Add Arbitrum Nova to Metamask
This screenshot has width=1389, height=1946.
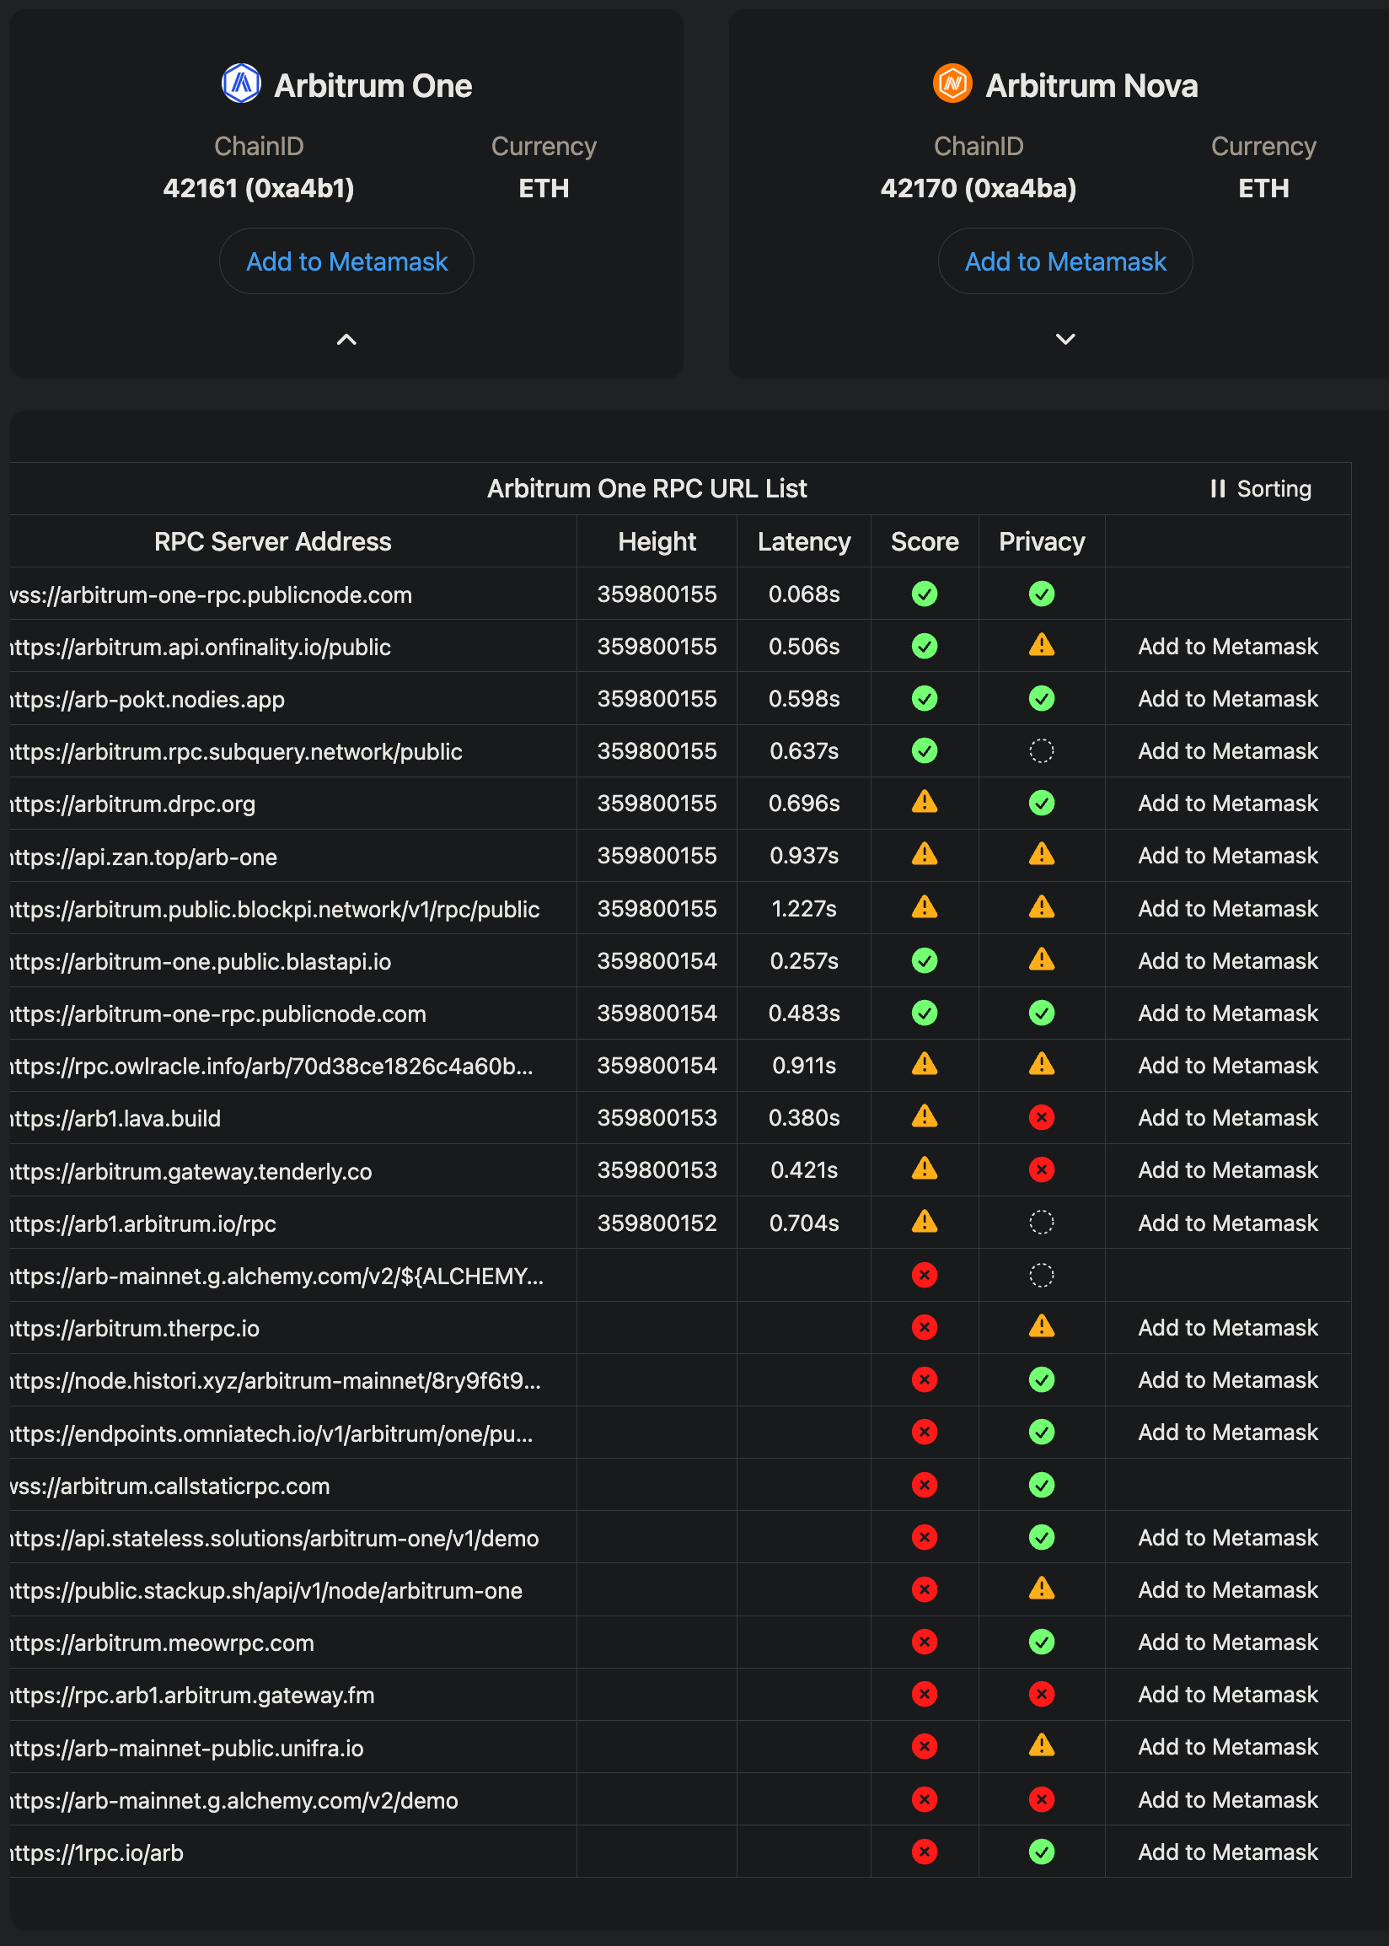pyautogui.click(x=1065, y=261)
